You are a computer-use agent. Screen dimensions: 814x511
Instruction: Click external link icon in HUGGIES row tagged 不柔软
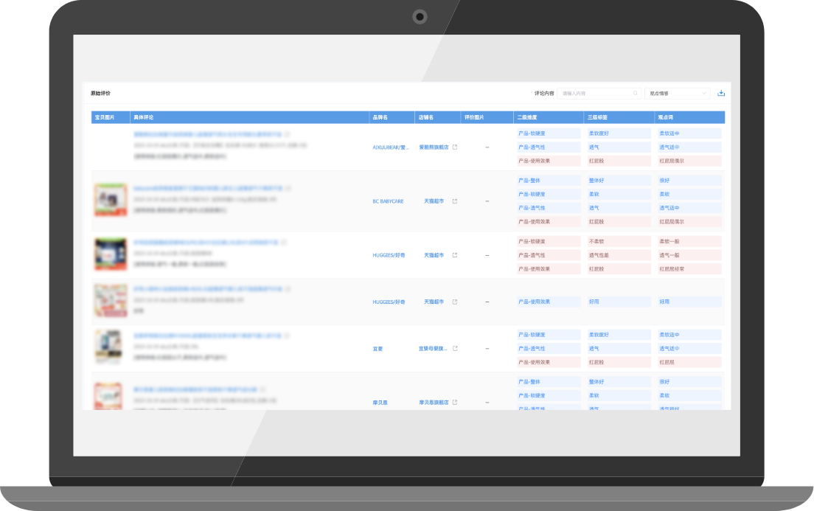[455, 255]
